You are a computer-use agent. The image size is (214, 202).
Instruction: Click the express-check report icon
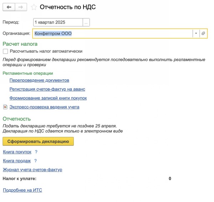(5, 107)
